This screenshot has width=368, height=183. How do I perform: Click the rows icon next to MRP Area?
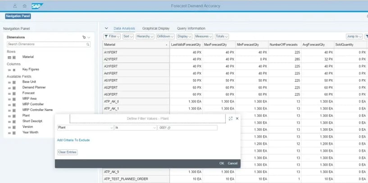point(9,99)
